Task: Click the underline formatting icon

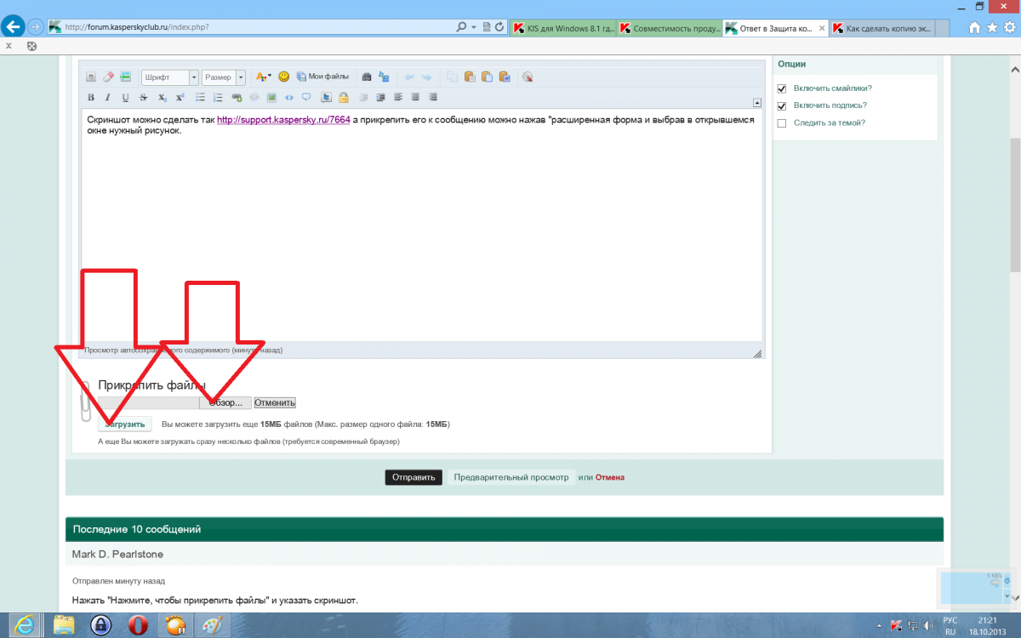Action: point(126,98)
